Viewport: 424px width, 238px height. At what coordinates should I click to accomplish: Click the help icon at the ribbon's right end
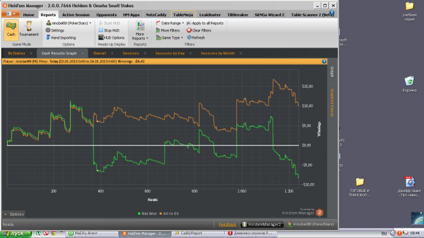click(x=332, y=13)
